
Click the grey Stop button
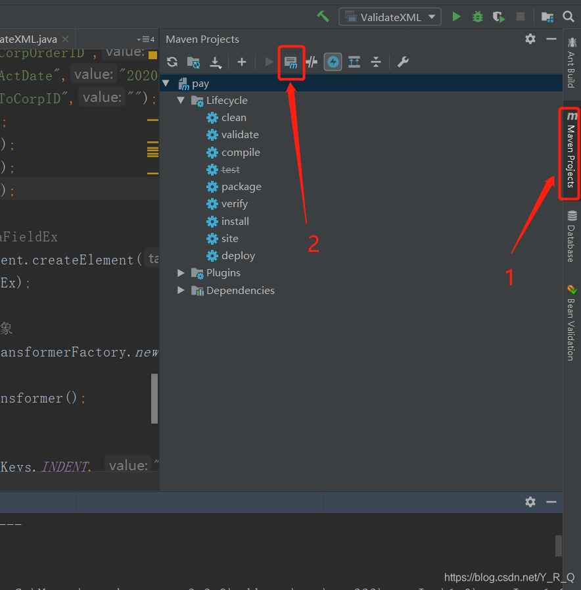point(521,16)
